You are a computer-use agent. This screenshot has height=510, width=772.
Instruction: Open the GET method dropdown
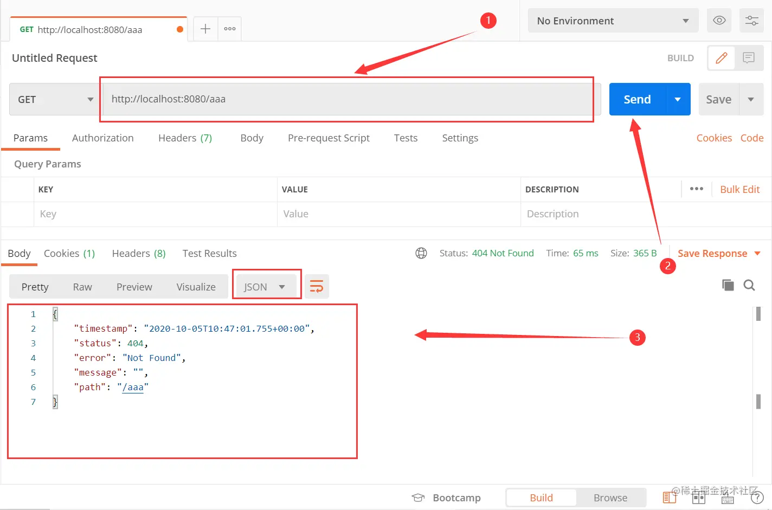point(54,99)
